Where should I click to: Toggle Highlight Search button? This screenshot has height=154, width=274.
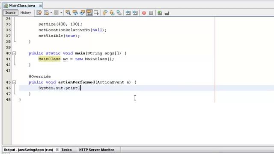point(89,13)
